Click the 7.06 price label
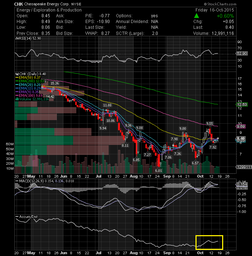252x256 pixels. [168, 157]
